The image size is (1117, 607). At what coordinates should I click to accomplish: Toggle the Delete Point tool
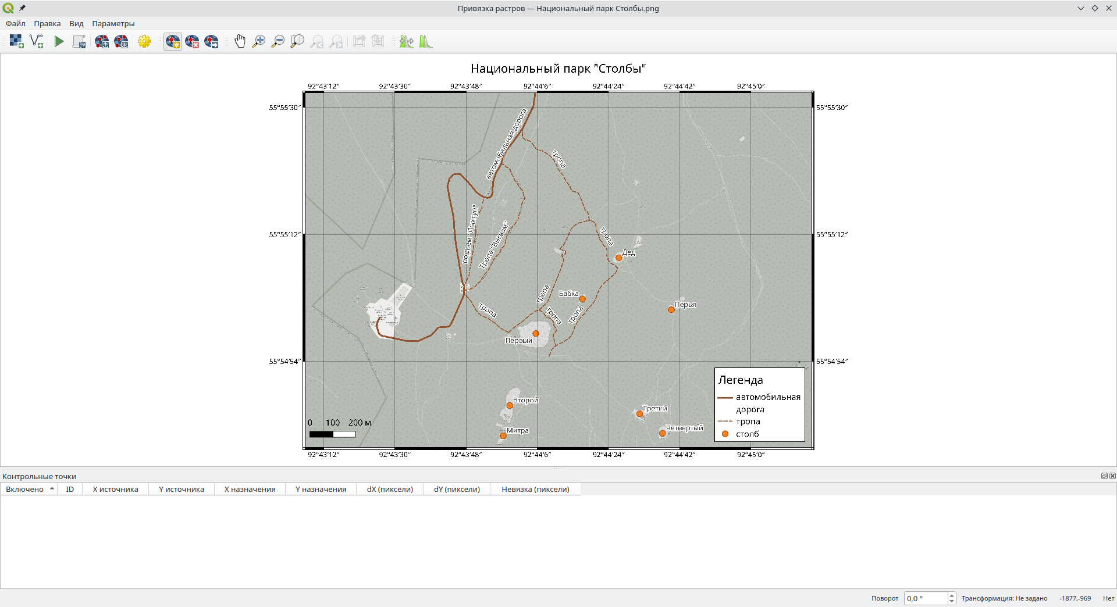click(192, 41)
